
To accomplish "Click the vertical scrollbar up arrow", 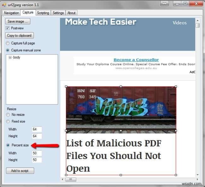I will (x=197, y=20).
